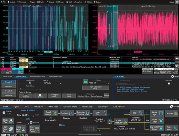Select the Linear EQ block
The image size is (179, 136).
point(100,114)
